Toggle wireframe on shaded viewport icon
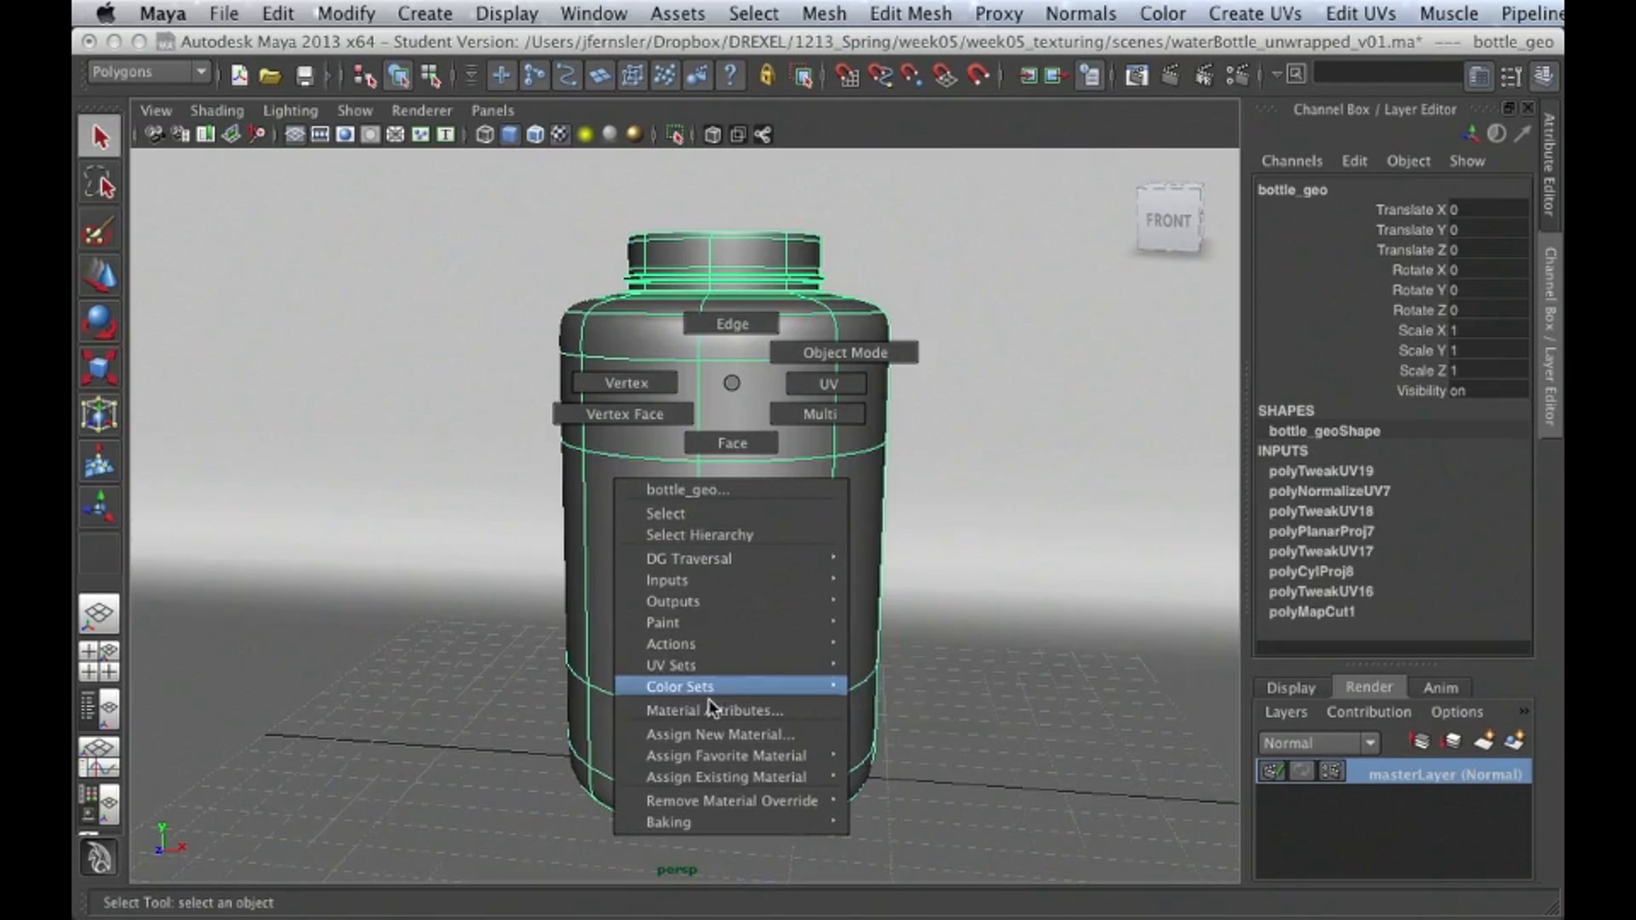The image size is (1636, 920). coord(535,135)
